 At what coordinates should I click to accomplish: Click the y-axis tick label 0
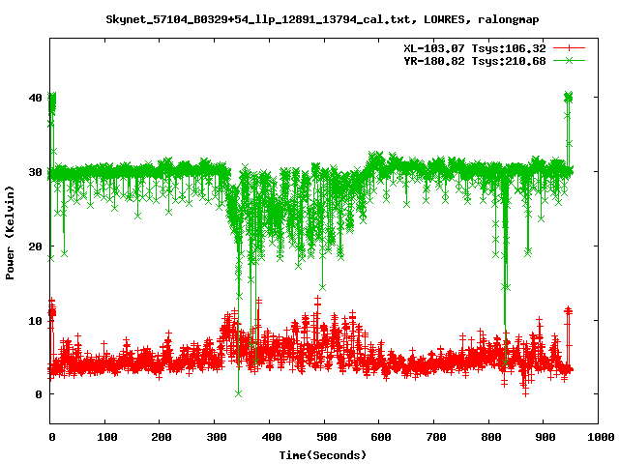(x=39, y=394)
